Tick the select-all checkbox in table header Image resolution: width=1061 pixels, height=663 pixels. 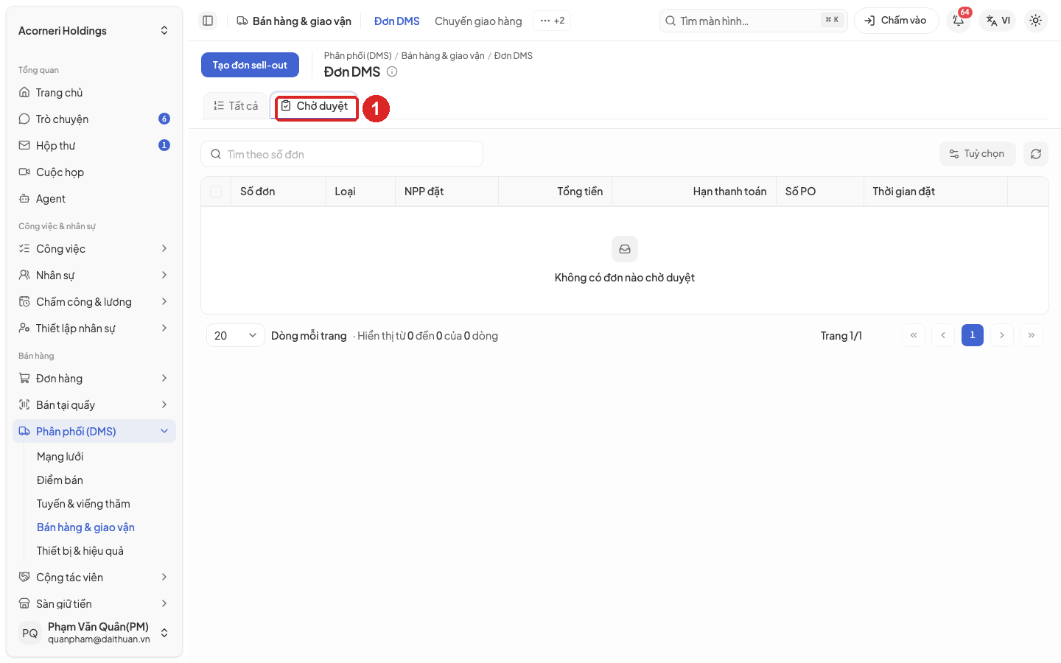point(216,192)
